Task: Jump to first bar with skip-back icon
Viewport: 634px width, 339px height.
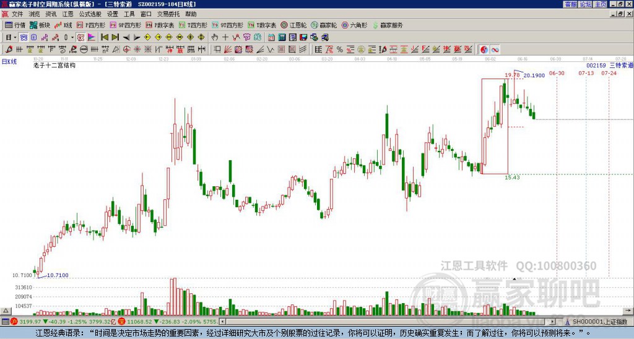Action: (x=104, y=37)
